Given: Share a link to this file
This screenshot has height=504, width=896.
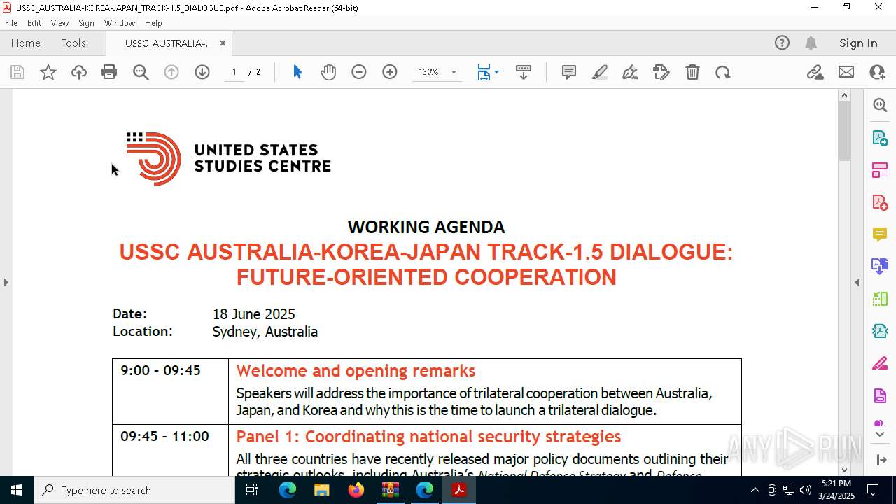Looking at the screenshot, I should pyautogui.click(x=815, y=72).
